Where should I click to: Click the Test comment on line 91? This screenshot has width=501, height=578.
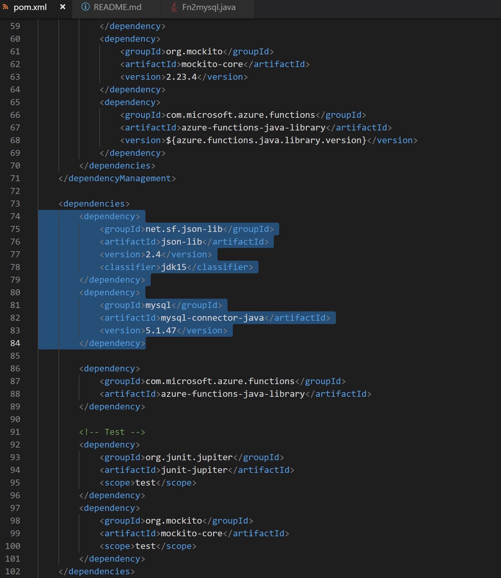click(112, 432)
